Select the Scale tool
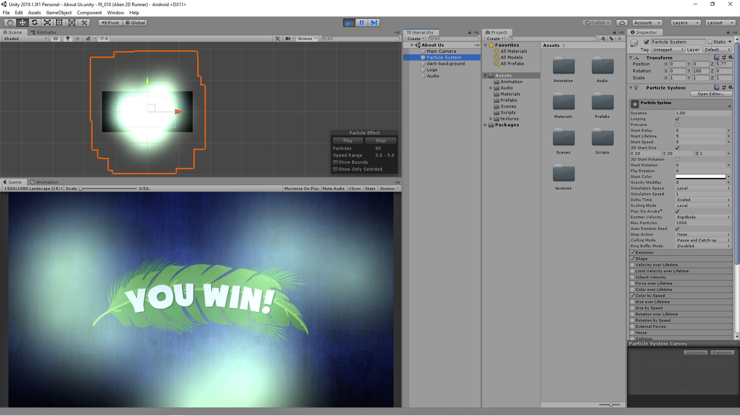740x416 pixels. click(47, 23)
